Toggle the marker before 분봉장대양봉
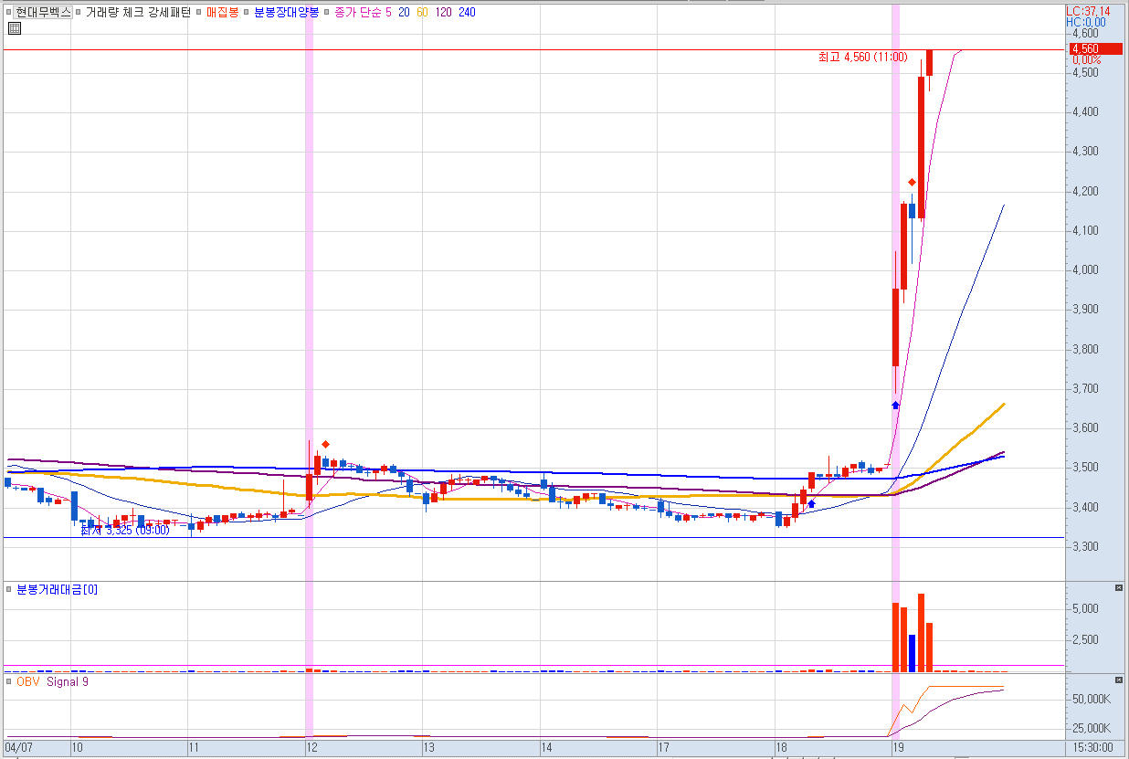1129x759 pixels. click(x=248, y=13)
